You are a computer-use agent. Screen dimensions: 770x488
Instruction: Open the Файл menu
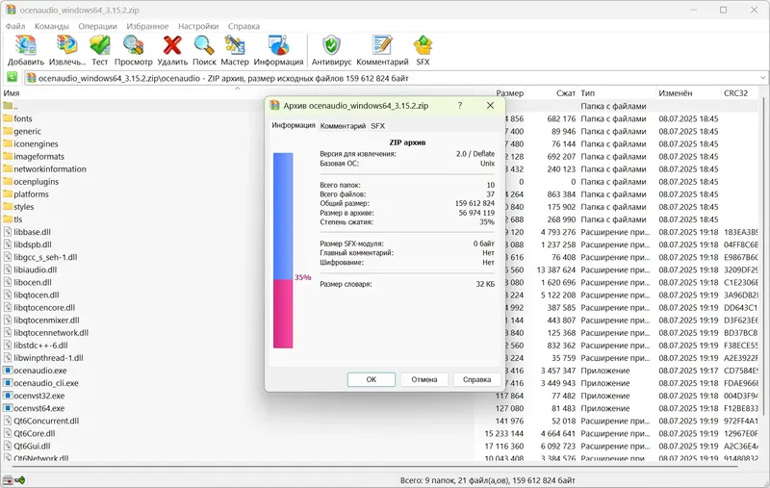pyautogui.click(x=15, y=26)
